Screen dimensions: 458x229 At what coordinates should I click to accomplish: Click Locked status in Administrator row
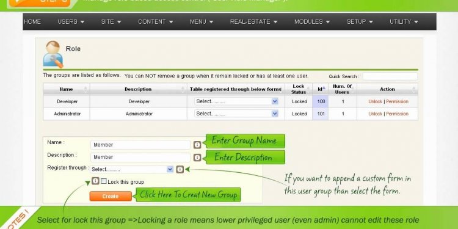click(299, 114)
